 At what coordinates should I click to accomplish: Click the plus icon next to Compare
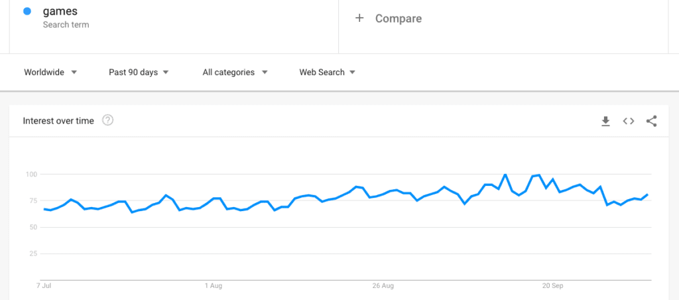pyautogui.click(x=359, y=18)
